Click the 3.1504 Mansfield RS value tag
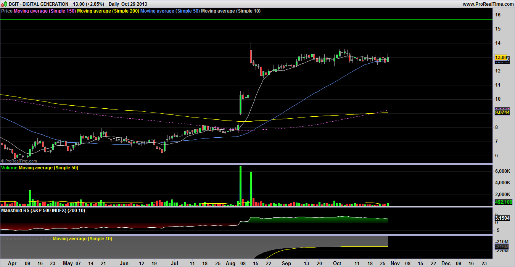515x267 pixels. tap(502, 217)
